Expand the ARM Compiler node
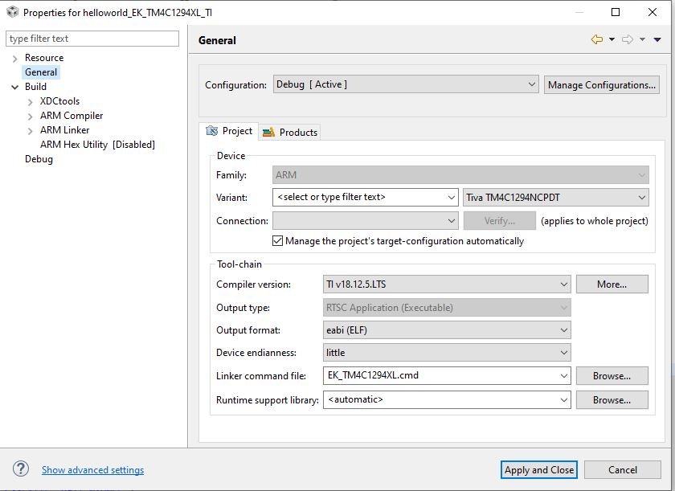The height and width of the screenshot is (491, 675). tap(31, 116)
